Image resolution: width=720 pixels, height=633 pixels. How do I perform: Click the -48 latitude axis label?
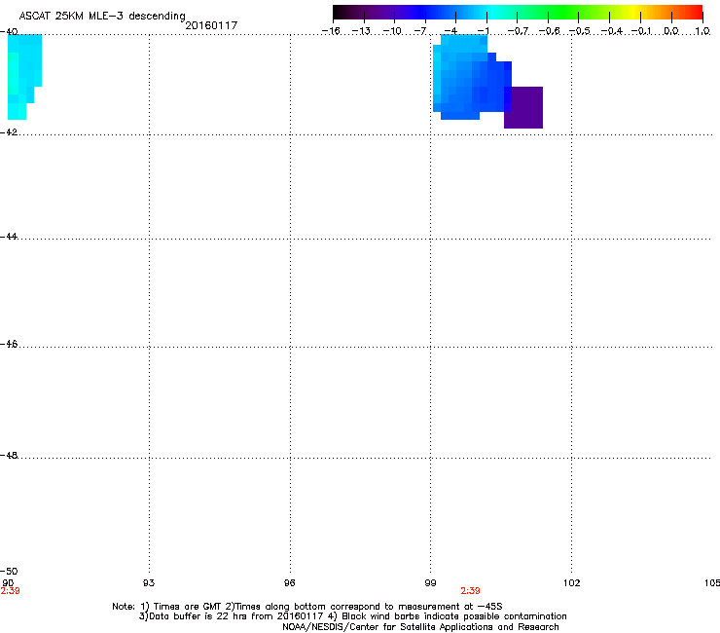(x=9, y=455)
